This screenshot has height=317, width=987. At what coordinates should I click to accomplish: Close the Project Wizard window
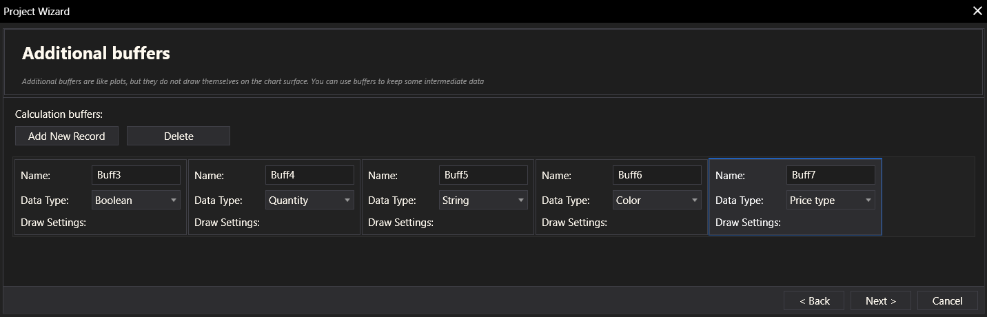(x=977, y=11)
